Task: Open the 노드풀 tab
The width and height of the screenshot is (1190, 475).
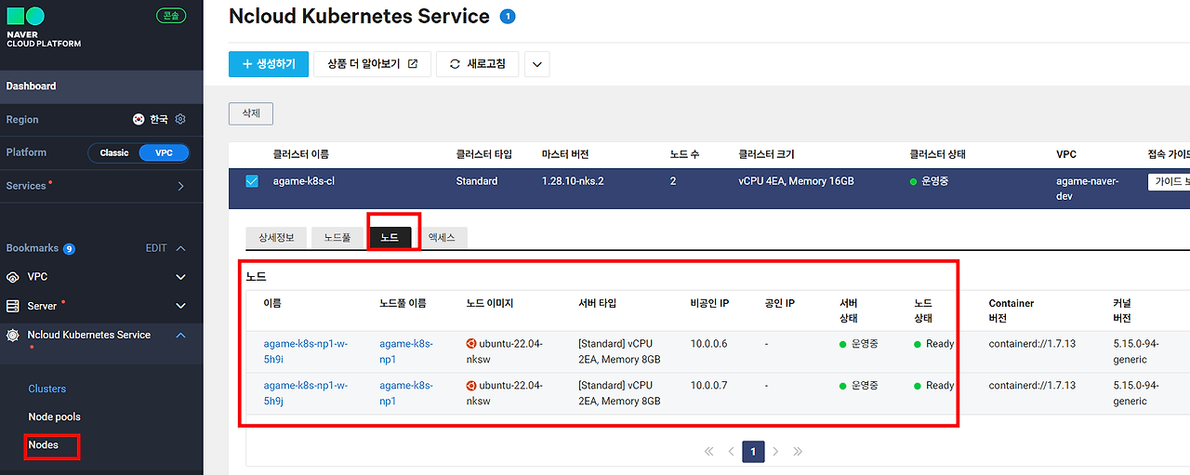Action: (337, 237)
